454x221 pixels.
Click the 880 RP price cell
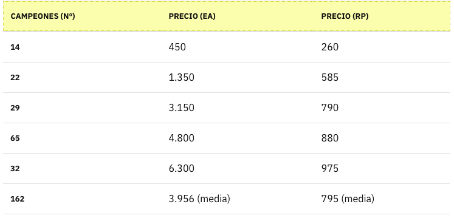[x=330, y=138]
